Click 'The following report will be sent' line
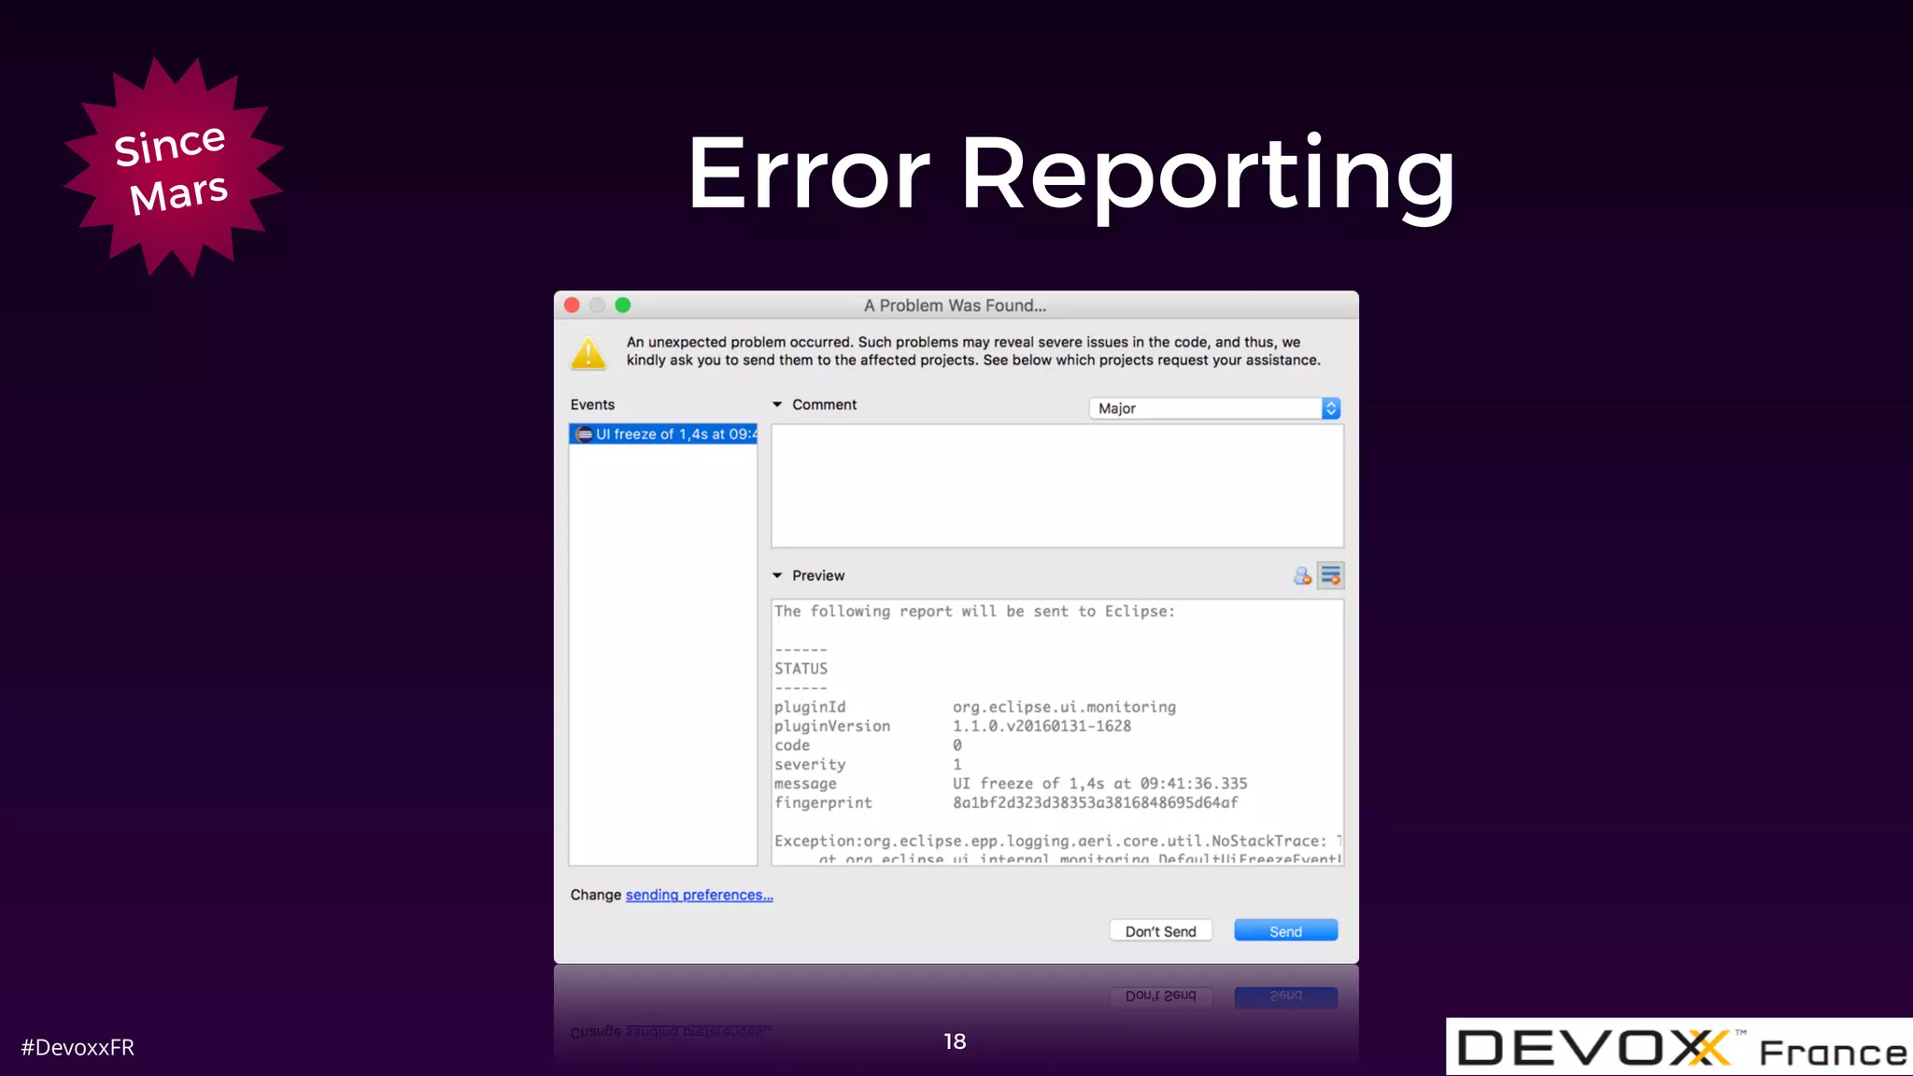1913x1076 pixels. [974, 611]
